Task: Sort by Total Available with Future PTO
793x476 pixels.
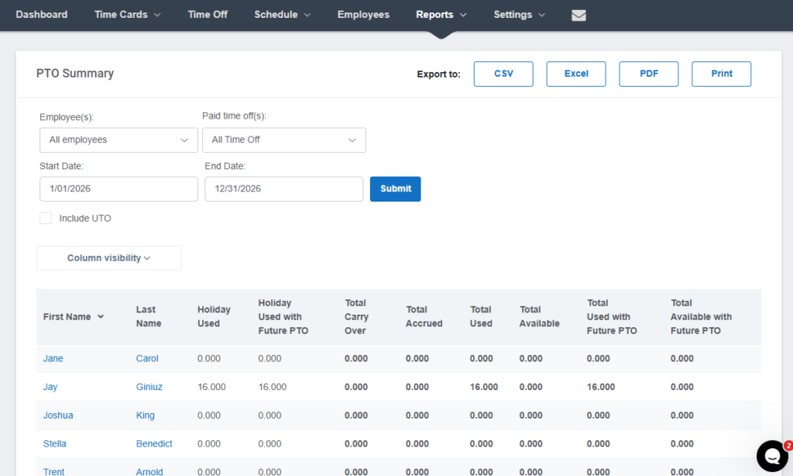Action: click(x=701, y=316)
